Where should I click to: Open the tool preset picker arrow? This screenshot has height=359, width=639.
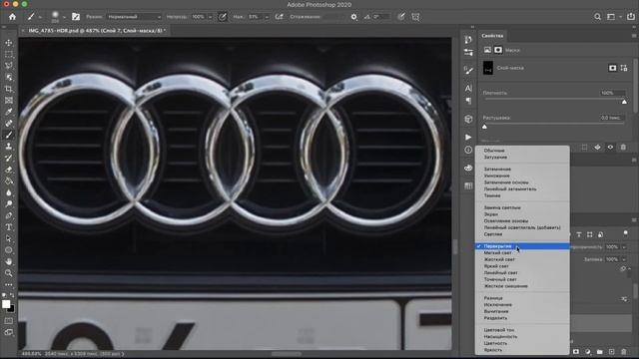coord(40,17)
